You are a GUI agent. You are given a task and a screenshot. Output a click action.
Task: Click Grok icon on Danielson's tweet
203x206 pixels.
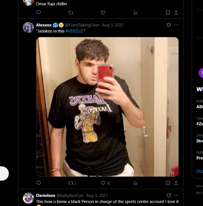[169, 195]
